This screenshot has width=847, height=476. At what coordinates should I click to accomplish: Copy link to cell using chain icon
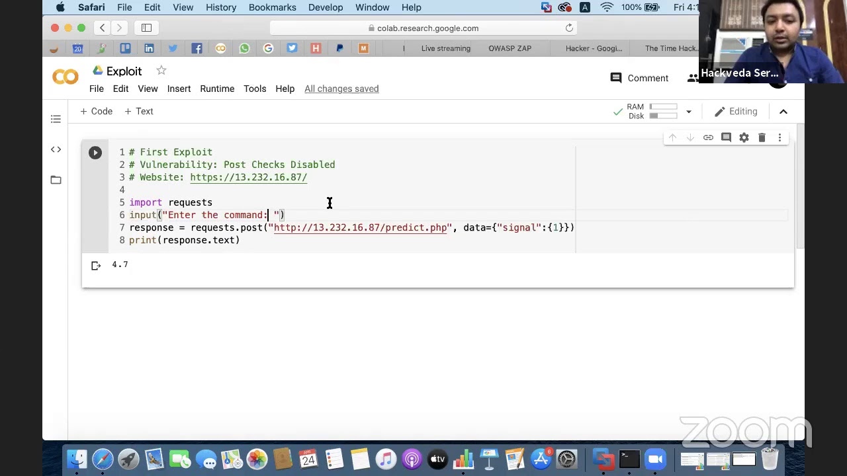708,138
